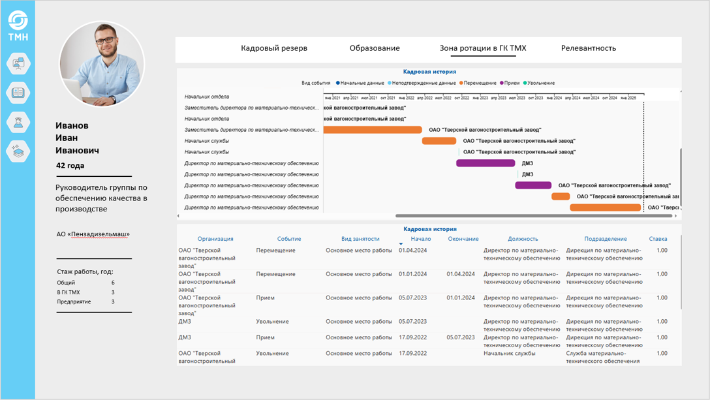The image size is (710, 400).
Task: Click the Окончание column header
Action: click(x=463, y=239)
